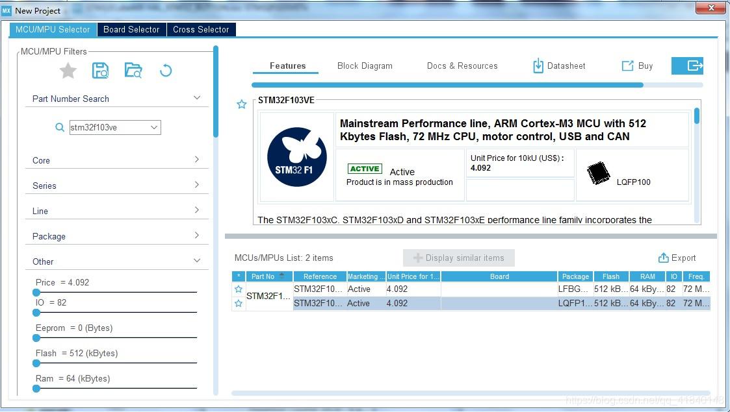This screenshot has width=730, height=412.
Task: Expand the Core filter section
Action: tap(197, 160)
